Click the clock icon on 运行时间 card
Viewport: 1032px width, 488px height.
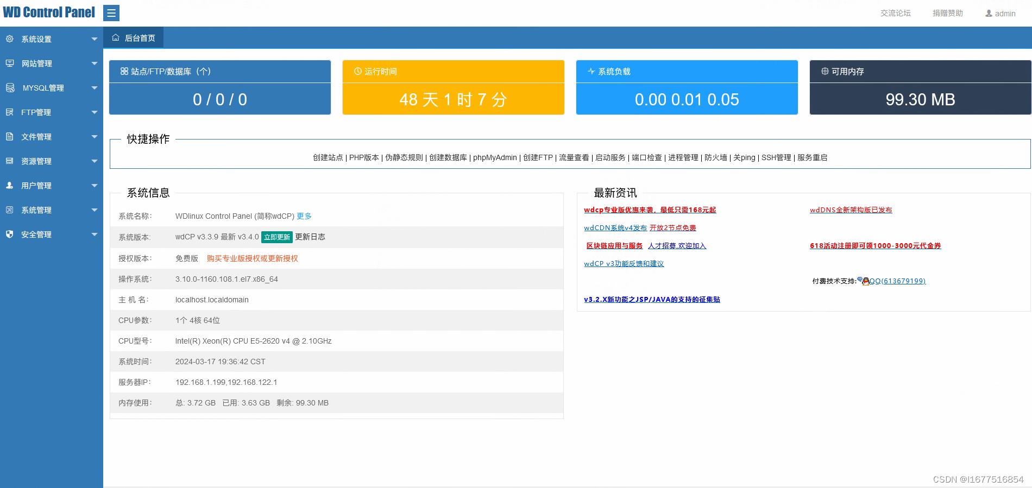click(x=358, y=71)
